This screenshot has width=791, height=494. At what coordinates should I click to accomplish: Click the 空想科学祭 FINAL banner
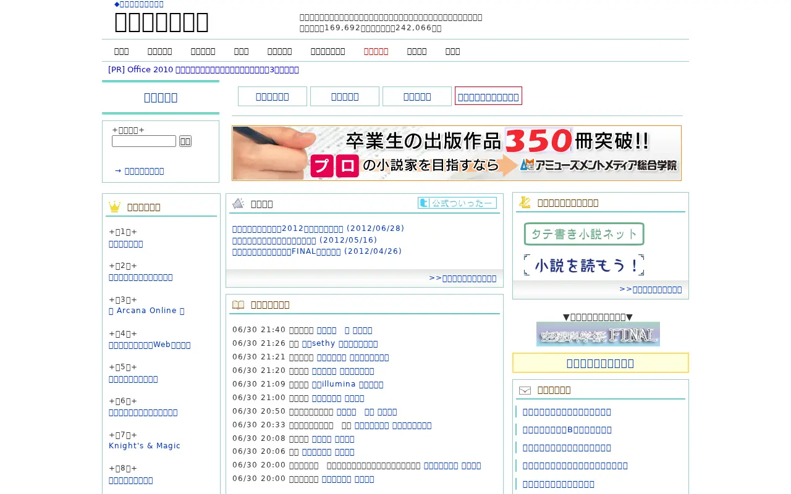pos(598,334)
